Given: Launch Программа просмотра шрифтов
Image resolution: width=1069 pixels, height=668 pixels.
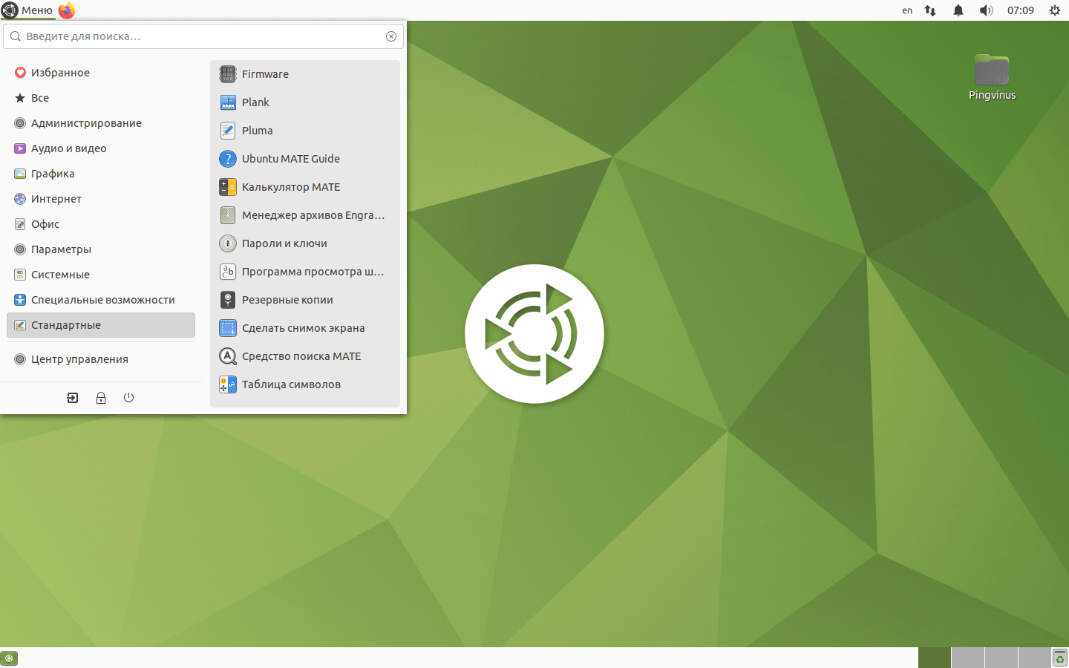Looking at the screenshot, I should coord(305,272).
